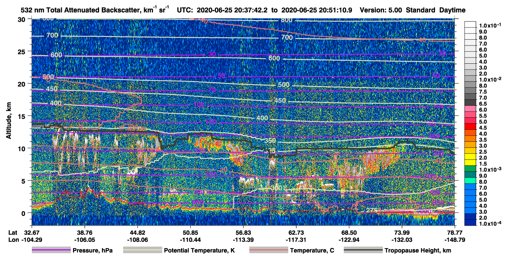The height and width of the screenshot is (259, 505).
Task: Click the white 275 contour label in plot
Action: [x=372, y=210]
